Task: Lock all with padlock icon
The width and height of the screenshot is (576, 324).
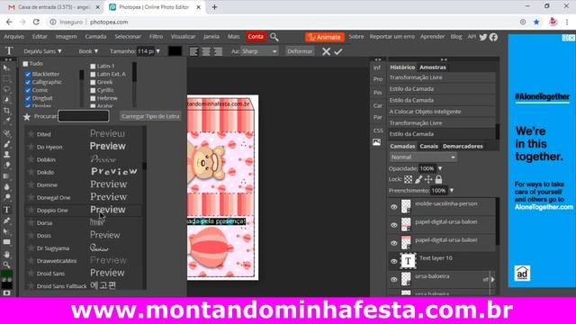Action: coord(438,179)
